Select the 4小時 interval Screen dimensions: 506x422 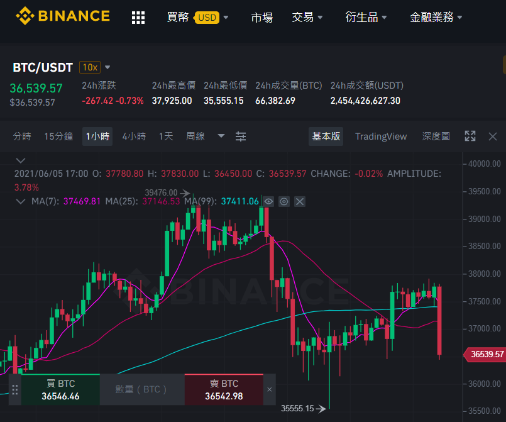tap(134, 136)
